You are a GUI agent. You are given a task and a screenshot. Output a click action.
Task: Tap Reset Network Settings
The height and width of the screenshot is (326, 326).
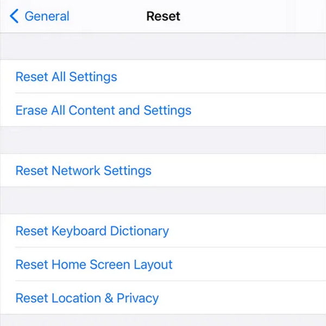click(x=83, y=171)
